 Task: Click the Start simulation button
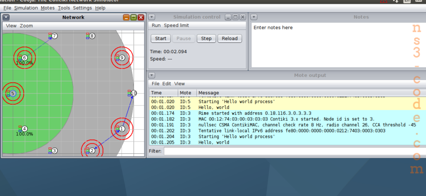(161, 39)
